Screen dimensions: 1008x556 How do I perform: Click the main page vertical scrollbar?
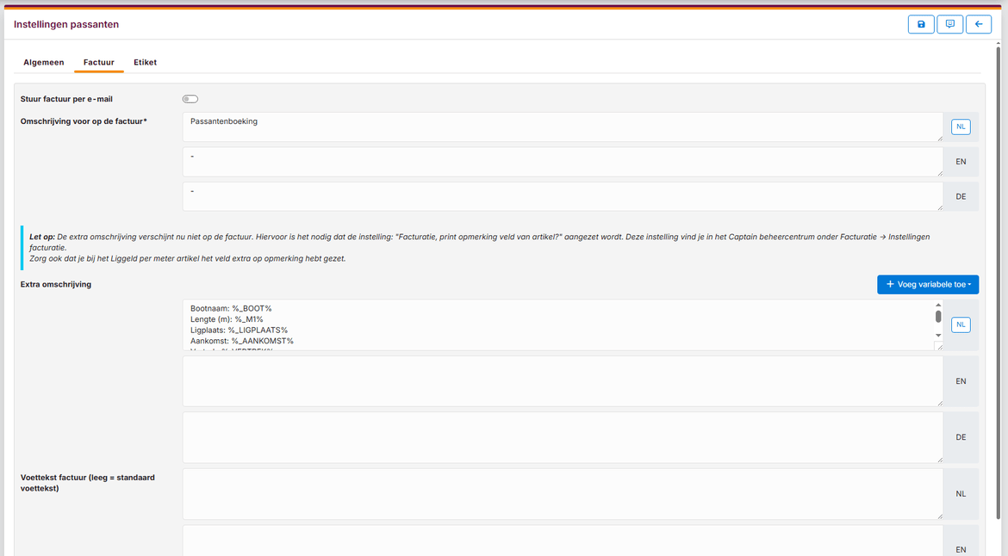998,258
